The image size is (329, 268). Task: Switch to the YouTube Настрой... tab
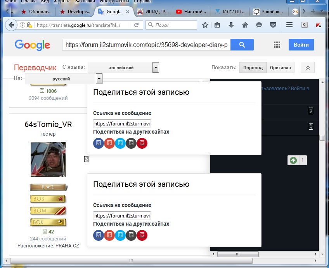click(192, 12)
